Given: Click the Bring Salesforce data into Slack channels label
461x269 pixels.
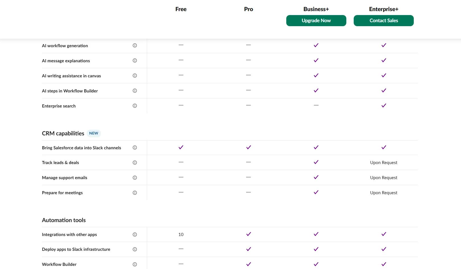Looking at the screenshot, I should (81, 148).
